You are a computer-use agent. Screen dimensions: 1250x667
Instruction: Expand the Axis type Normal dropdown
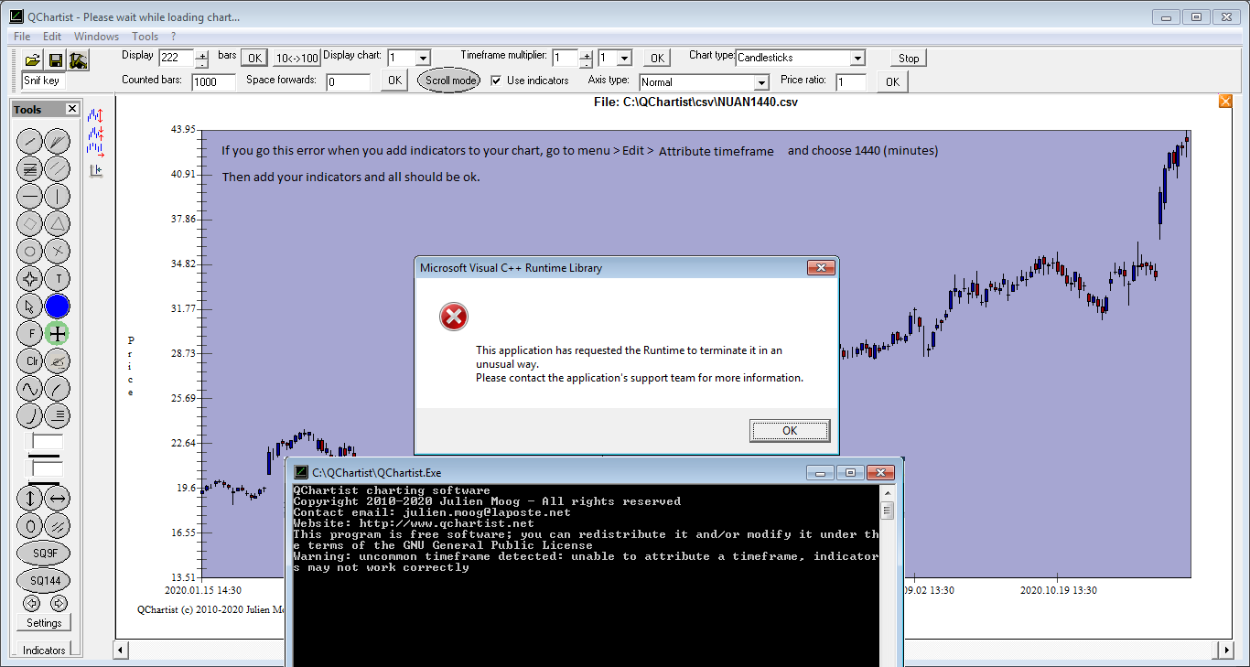pos(761,82)
